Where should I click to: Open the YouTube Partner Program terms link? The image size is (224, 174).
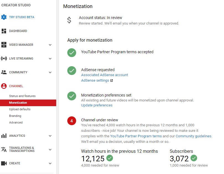pos(136,136)
